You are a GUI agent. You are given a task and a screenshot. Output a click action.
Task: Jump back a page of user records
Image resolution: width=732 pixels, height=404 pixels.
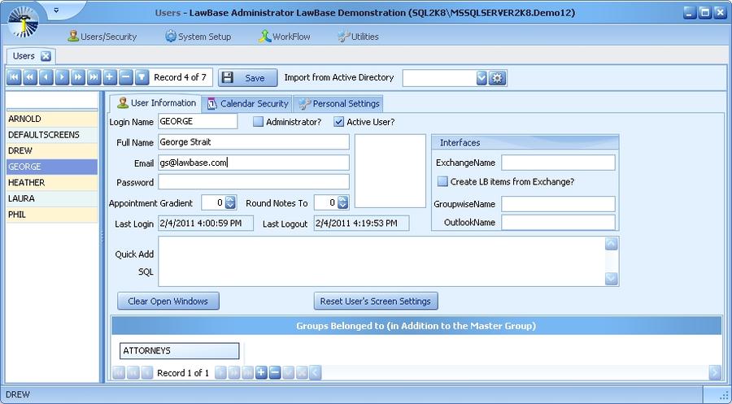[30, 77]
